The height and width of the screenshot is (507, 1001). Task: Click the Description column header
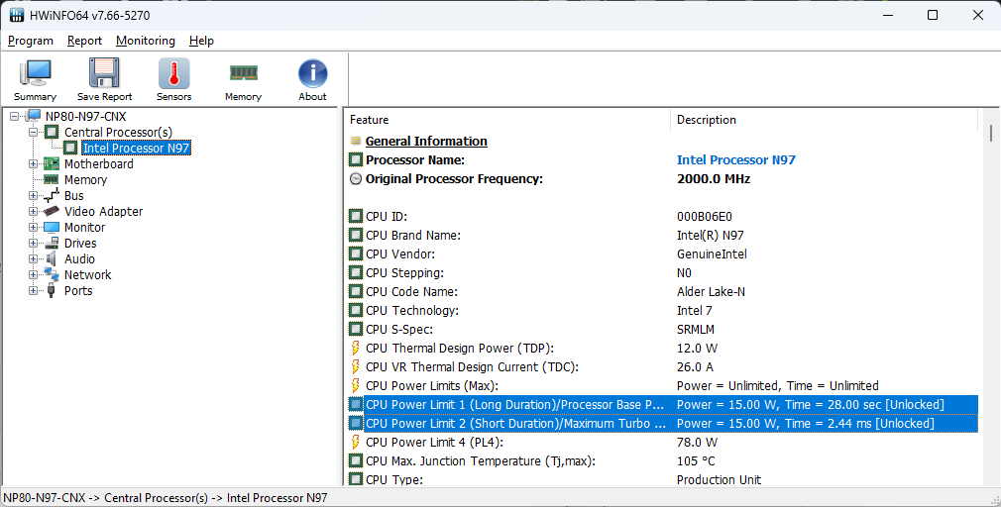(824, 120)
